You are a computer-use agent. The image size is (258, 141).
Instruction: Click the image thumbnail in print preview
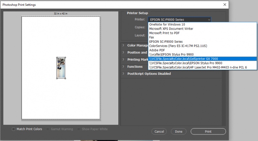pyautogui.click(x=61, y=68)
